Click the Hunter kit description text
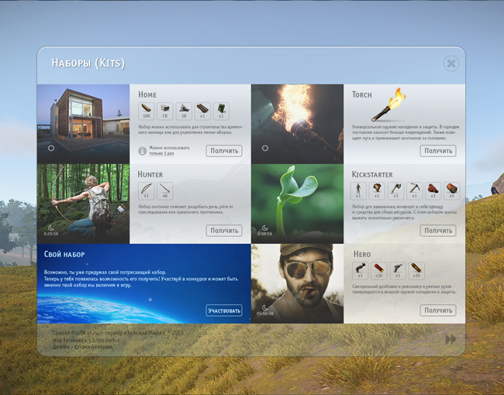Screen dimensions: 504x395 186,209
